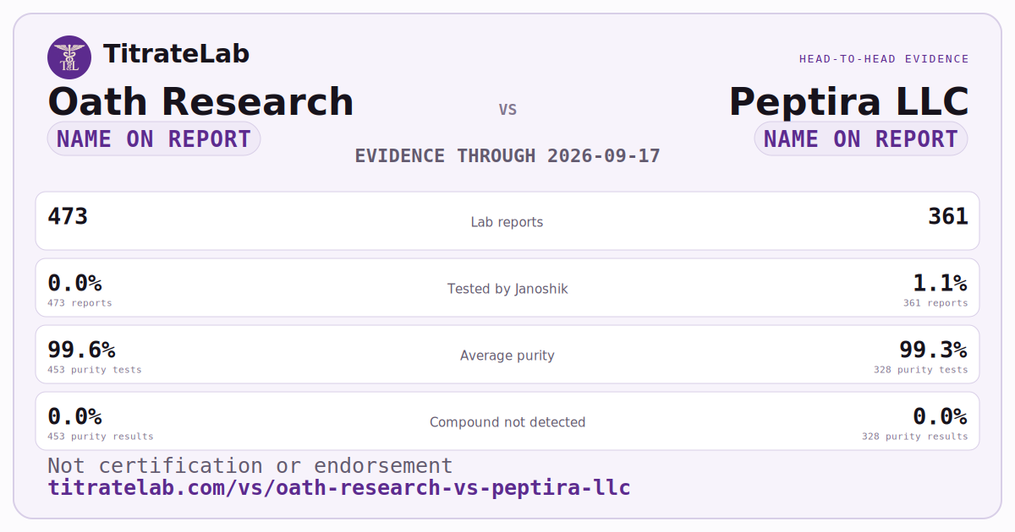This screenshot has height=532, width=1015.
Task: Click the TitrateLab caduceus logo icon
Action: click(69, 57)
